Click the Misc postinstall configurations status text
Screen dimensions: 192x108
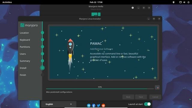pyautogui.click(x=59, y=92)
